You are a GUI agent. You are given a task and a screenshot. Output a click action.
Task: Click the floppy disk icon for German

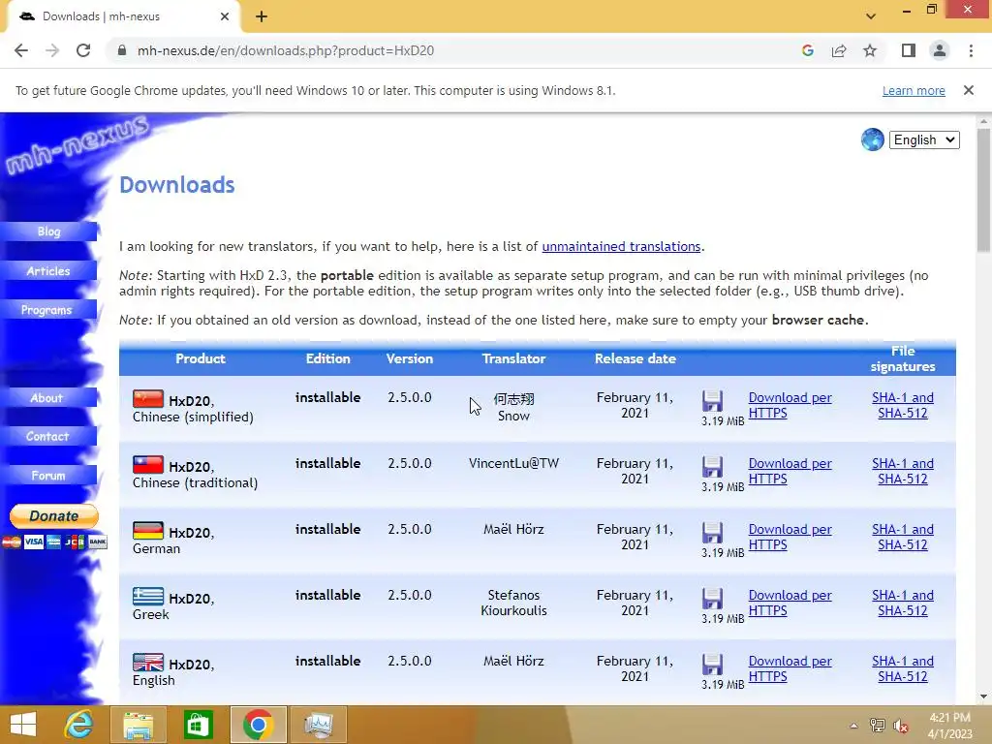pyautogui.click(x=712, y=533)
